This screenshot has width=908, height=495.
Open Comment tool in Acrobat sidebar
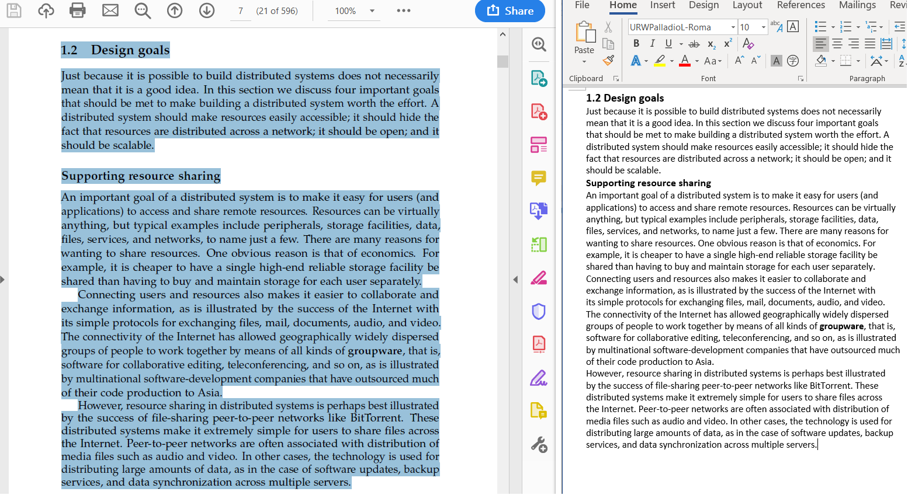click(539, 177)
